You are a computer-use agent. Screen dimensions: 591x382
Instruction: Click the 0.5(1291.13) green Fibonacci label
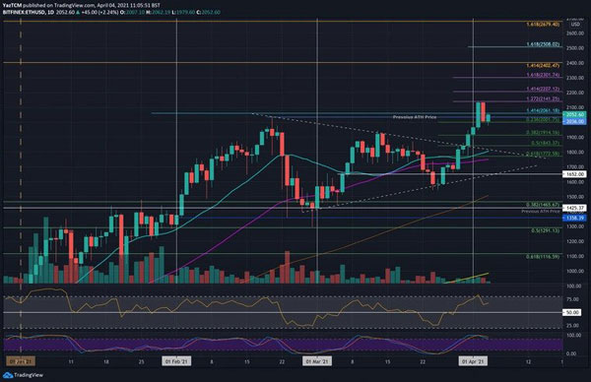pos(546,230)
